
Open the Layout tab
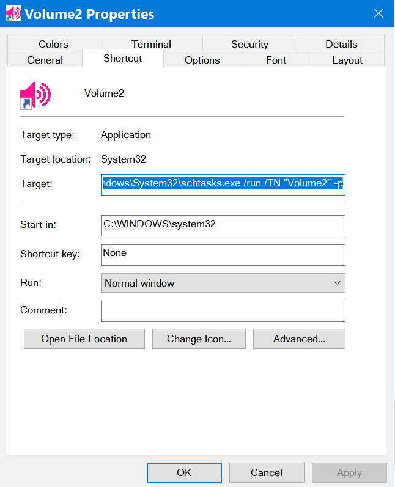[347, 60]
